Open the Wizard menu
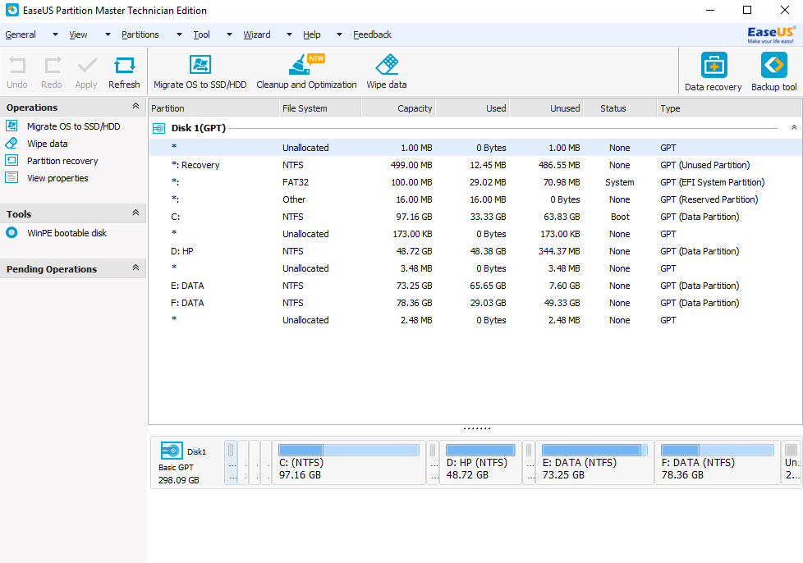This screenshot has height=563, width=803. click(256, 34)
